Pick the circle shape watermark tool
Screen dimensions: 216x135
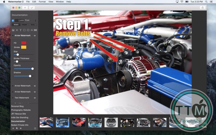[x=28, y=30]
